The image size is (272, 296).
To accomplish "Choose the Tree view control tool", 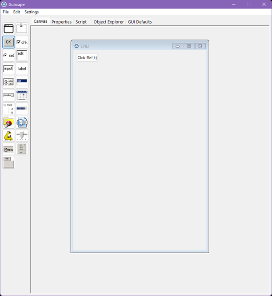I will [x=8, y=109].
